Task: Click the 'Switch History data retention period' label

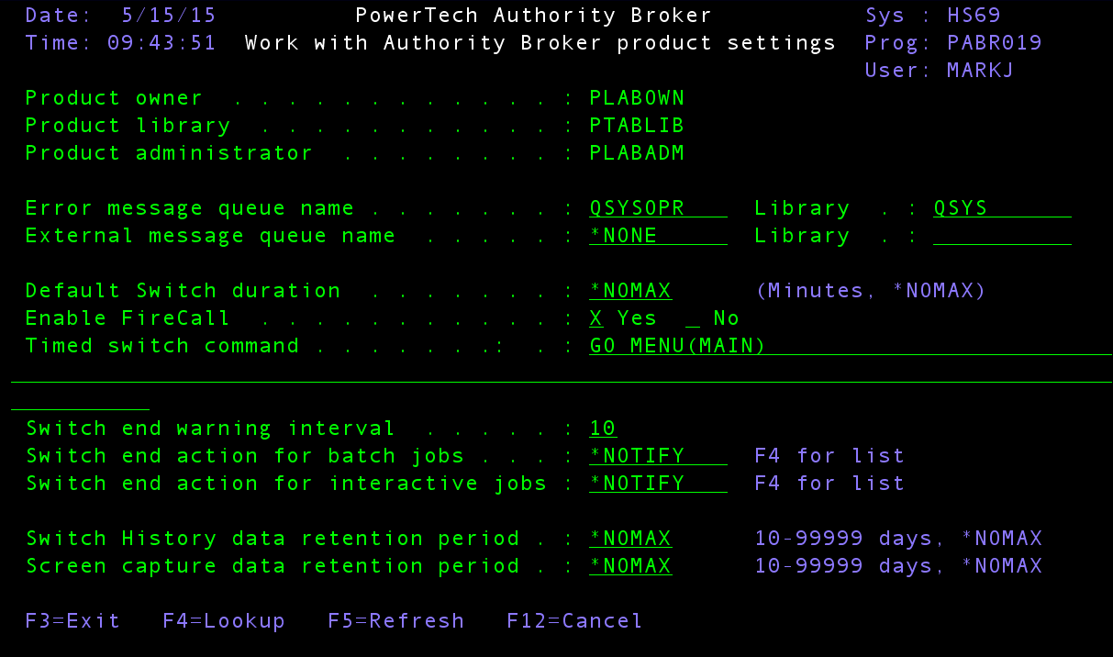Action: (273, 539)
